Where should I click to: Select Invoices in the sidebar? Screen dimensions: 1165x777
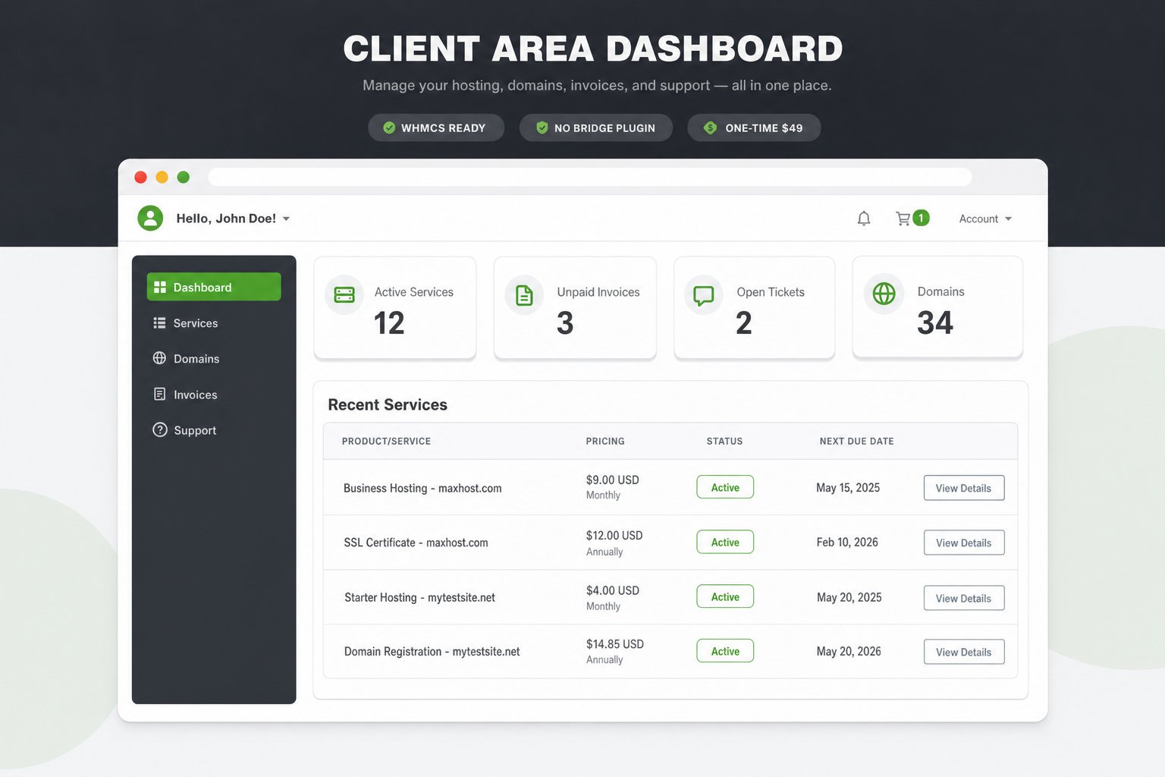pos(214,395)
